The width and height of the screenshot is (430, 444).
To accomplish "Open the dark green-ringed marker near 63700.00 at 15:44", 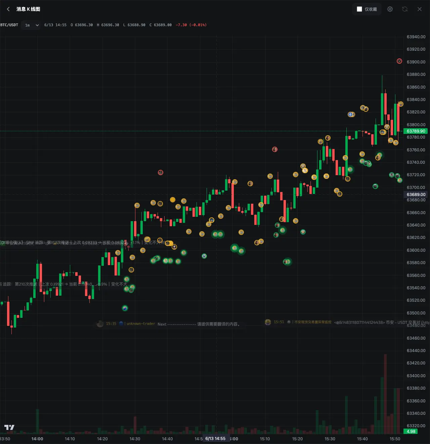I will pos(376,186).
